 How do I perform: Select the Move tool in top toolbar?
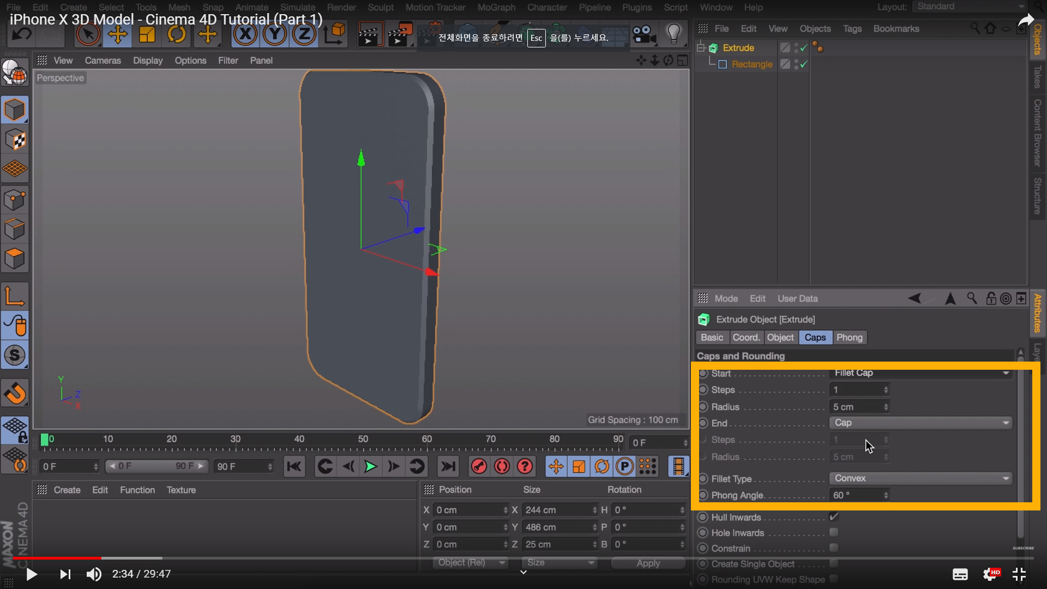117,35
